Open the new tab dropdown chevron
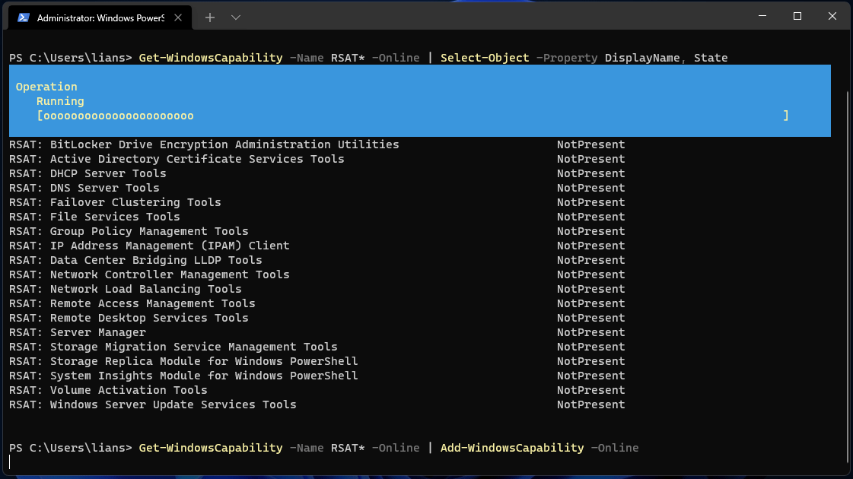 coord(237,17)
